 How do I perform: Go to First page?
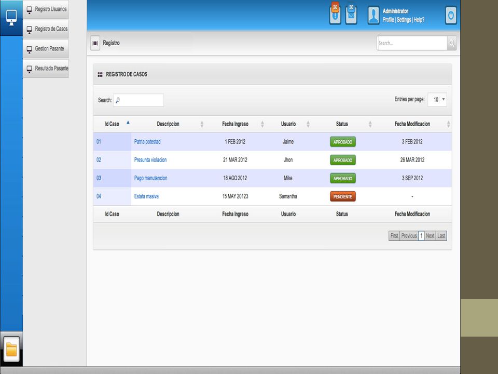pos(394,236)
